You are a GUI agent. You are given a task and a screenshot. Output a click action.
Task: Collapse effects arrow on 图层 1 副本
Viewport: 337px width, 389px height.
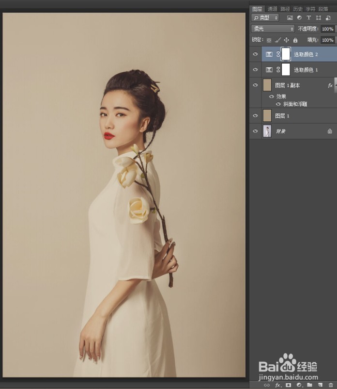(336, 85)
